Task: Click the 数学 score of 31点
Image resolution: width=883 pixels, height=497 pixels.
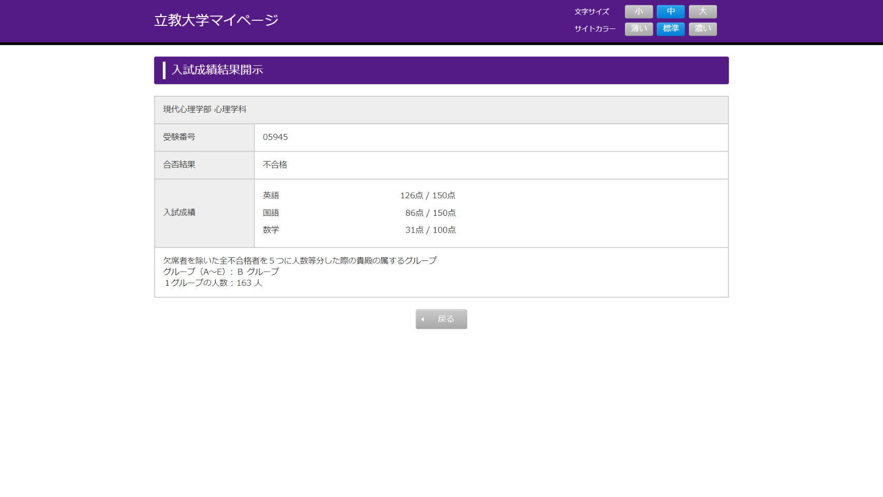Action: 414,230
